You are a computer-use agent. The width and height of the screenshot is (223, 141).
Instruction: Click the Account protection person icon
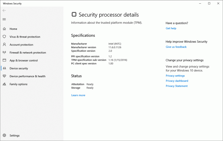click(4, 45)
